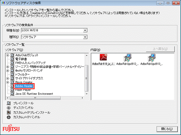Select FMかんたんバックアップ in the tree
The width and height of the screenshot is (181, 135).
point(30,63)
